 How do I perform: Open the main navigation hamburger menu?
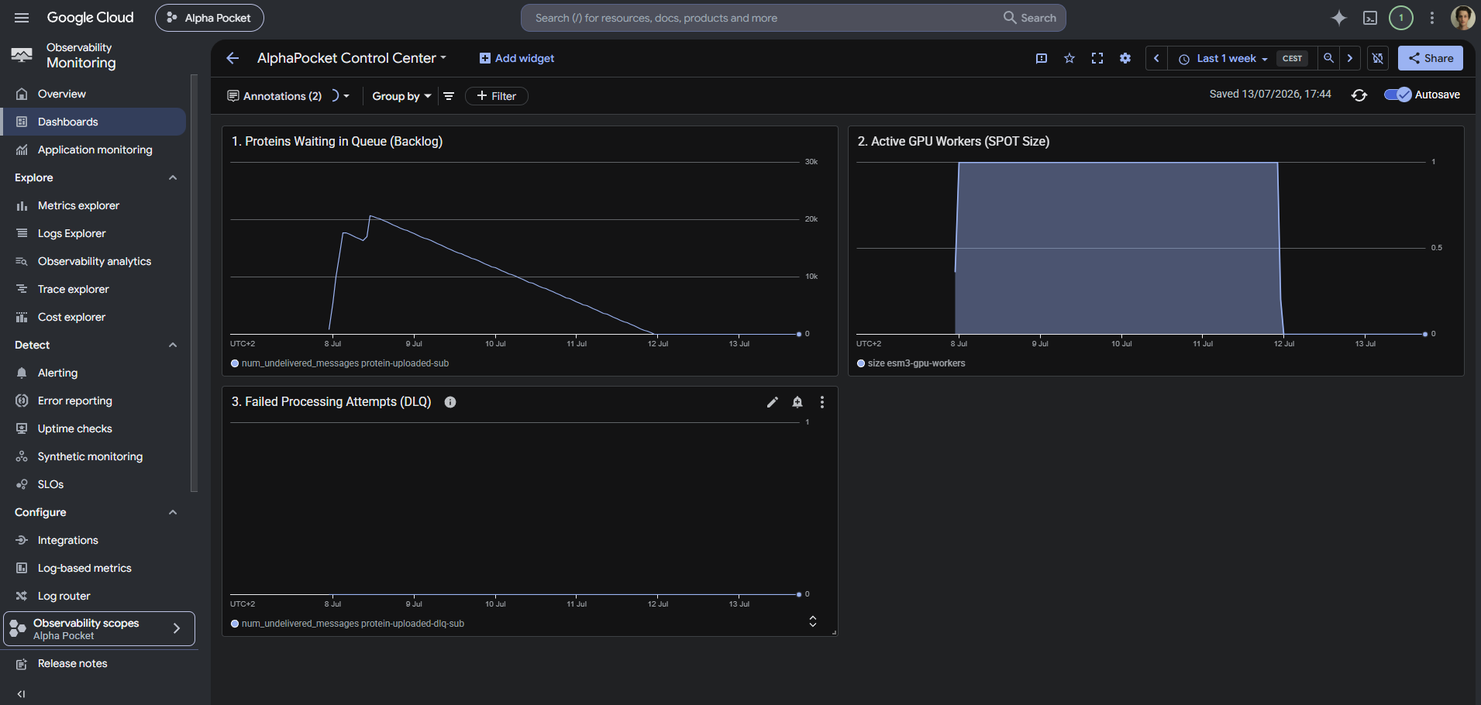[22, 18]
